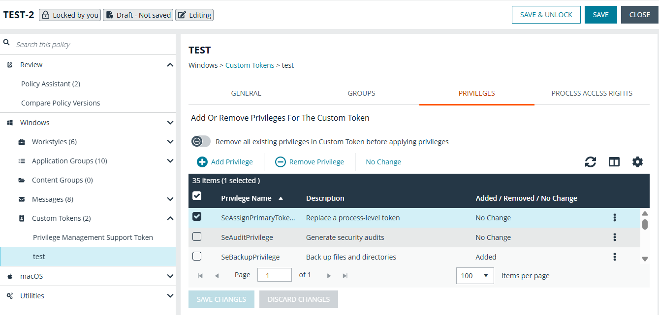Screen dimensions: 659x315
Task: Click the Application Groups list icon
Action: [22, 161]
